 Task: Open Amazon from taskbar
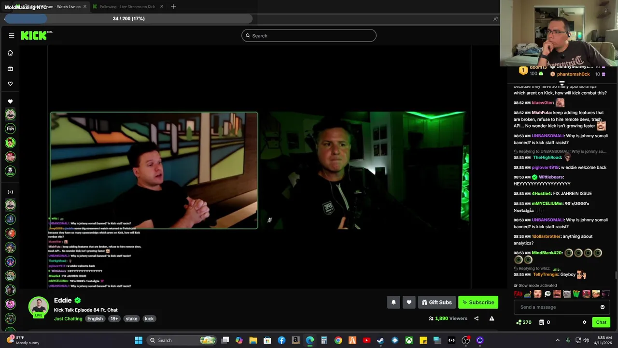(295, 340)
